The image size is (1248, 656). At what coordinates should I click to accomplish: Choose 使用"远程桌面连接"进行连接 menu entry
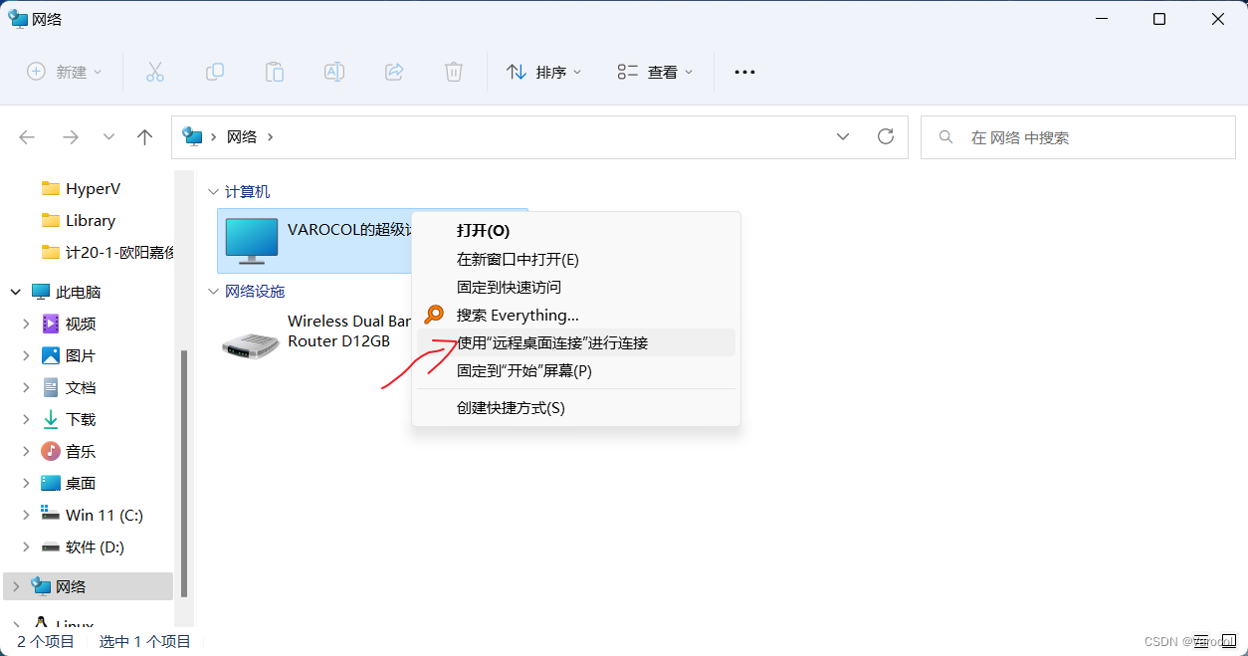click(576, 342)
